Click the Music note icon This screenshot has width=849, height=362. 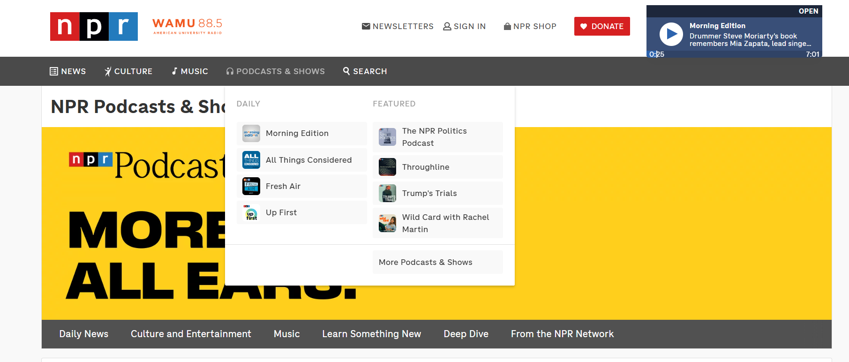tap(174, 71)
